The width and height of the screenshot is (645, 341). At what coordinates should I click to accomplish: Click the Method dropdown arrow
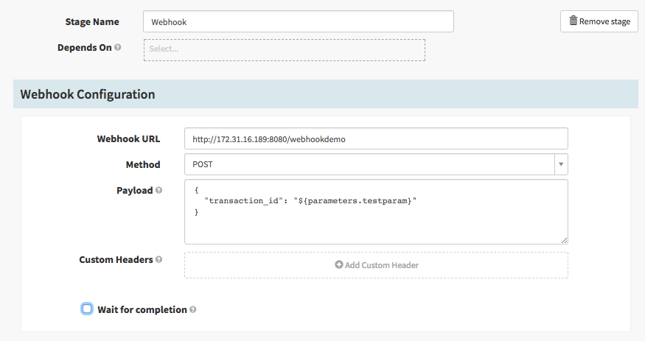pos(560,165)
